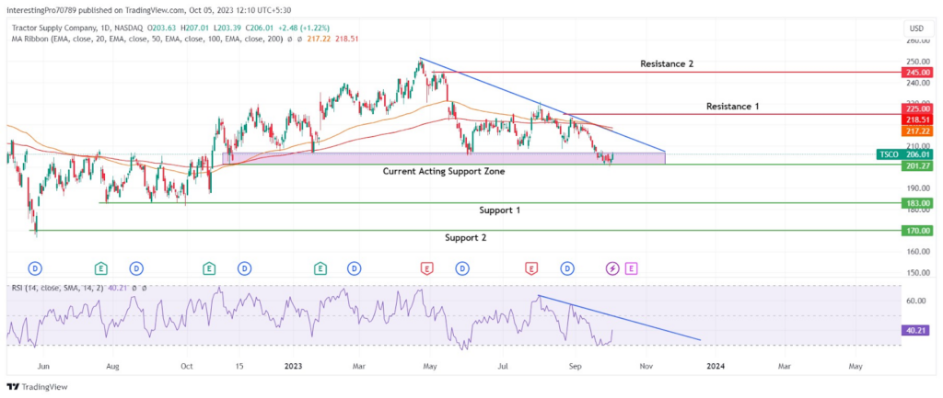Screen dimensions: 943x398
Task: Select the Support 2 text annotation
Action: click(x=465, y=238)
